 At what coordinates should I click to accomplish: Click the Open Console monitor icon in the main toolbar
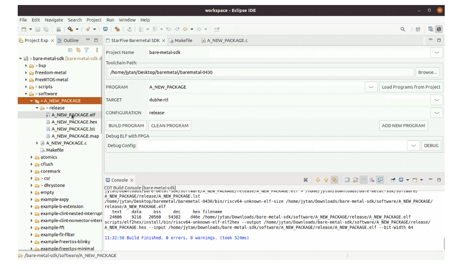point(105,29)
